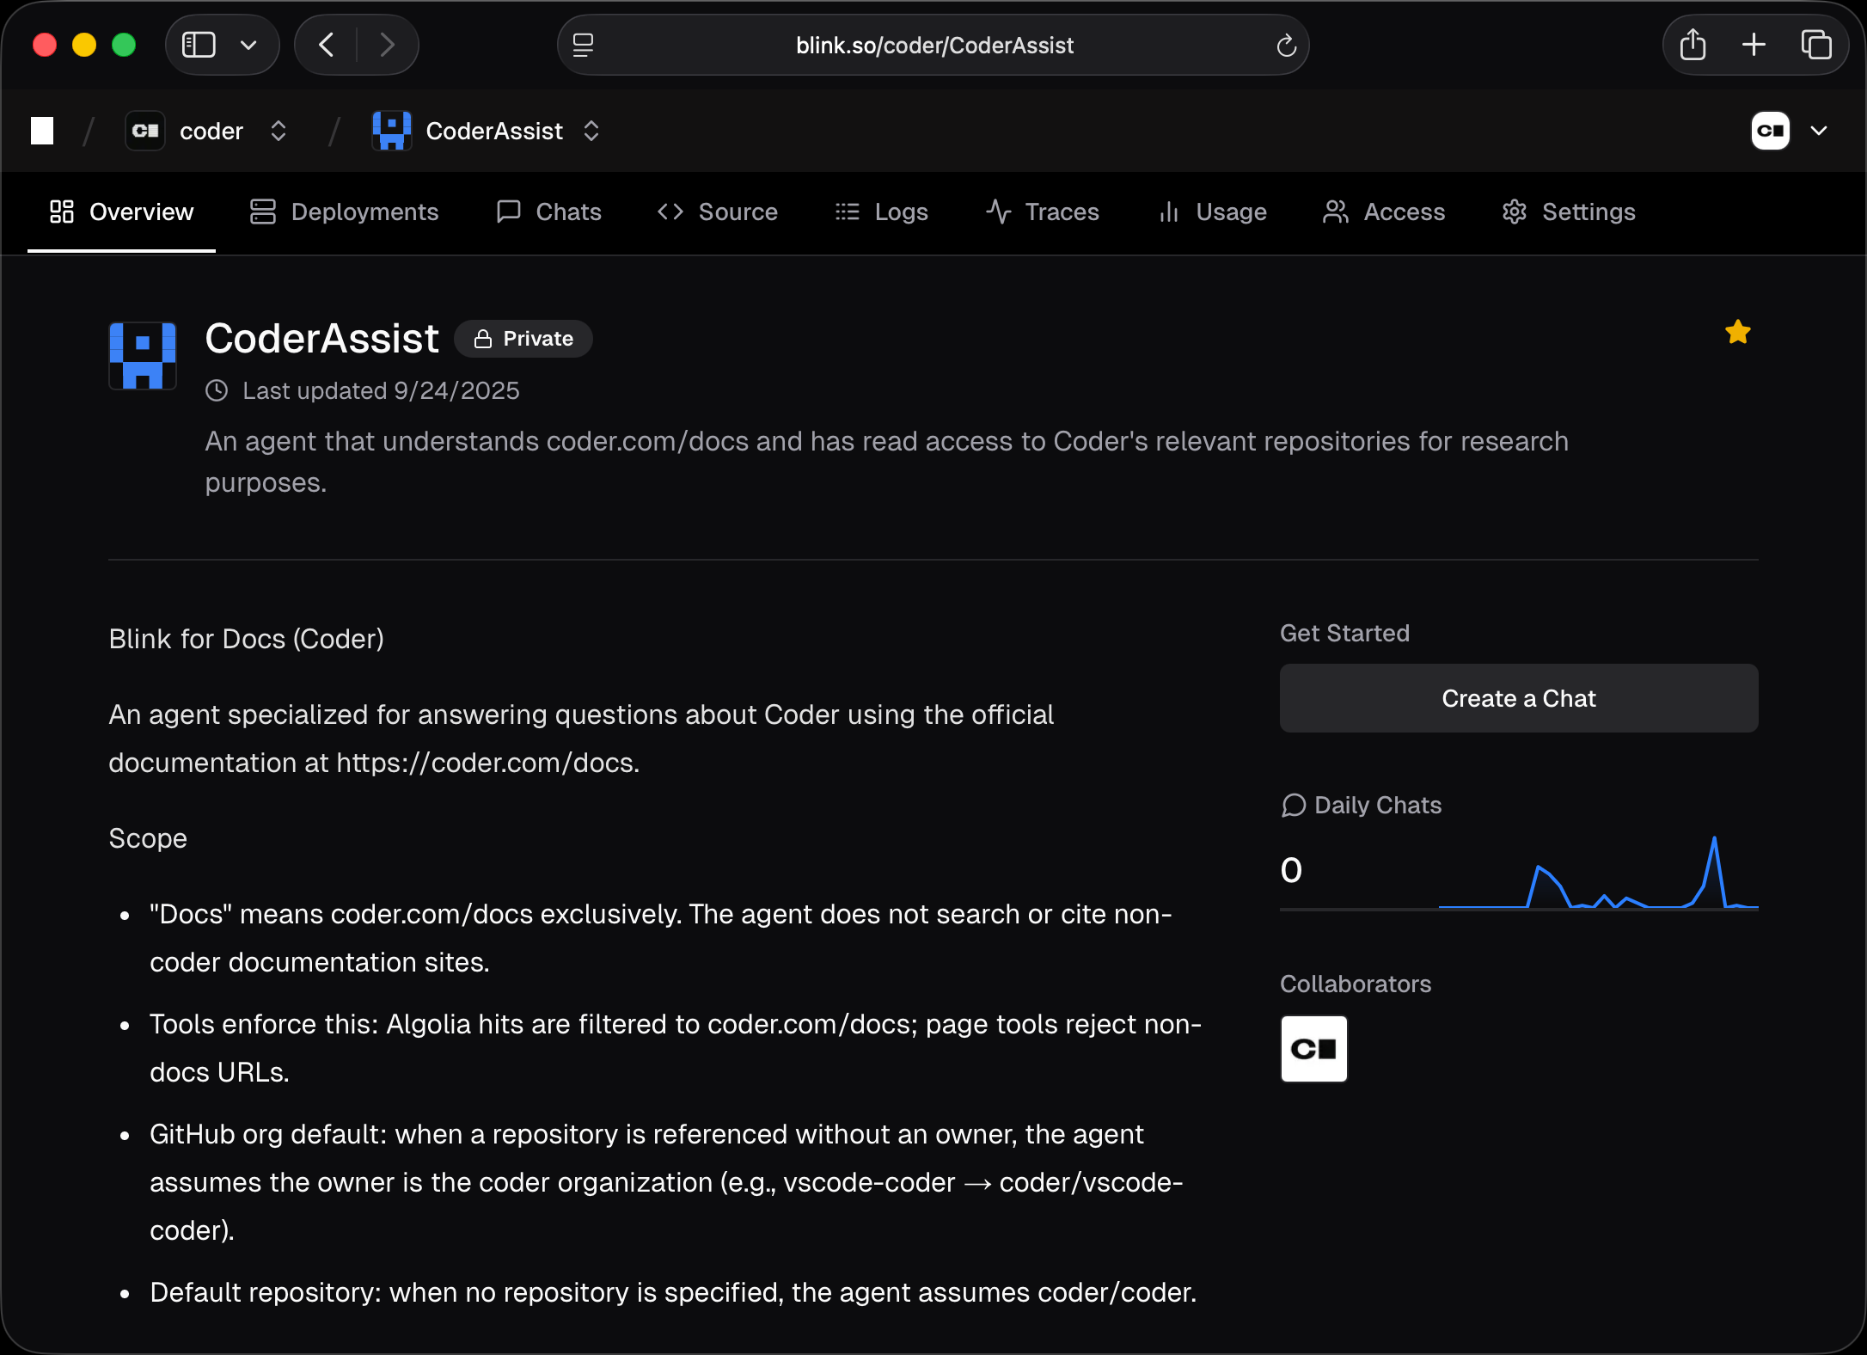
Task: Click the address bar showing blink.so/coder/CoderAssist
Action: (x=934, y=45)
